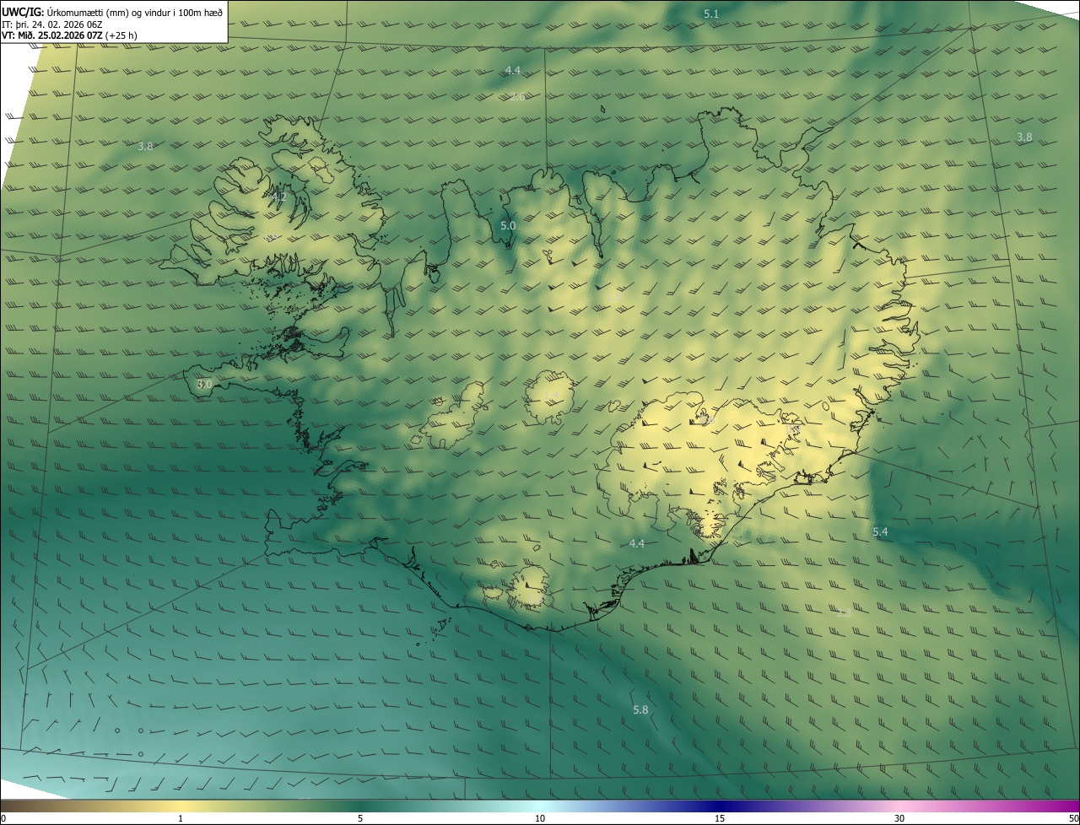
Task: Click the colorbar tick labeled 50
Action: [1073, 818]
